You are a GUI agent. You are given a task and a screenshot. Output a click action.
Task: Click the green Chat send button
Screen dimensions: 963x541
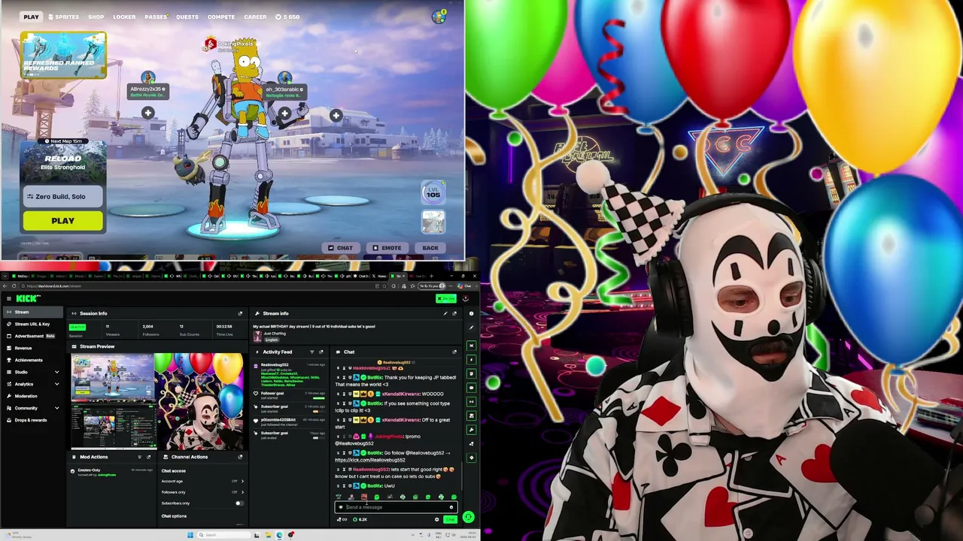(450, 519)
